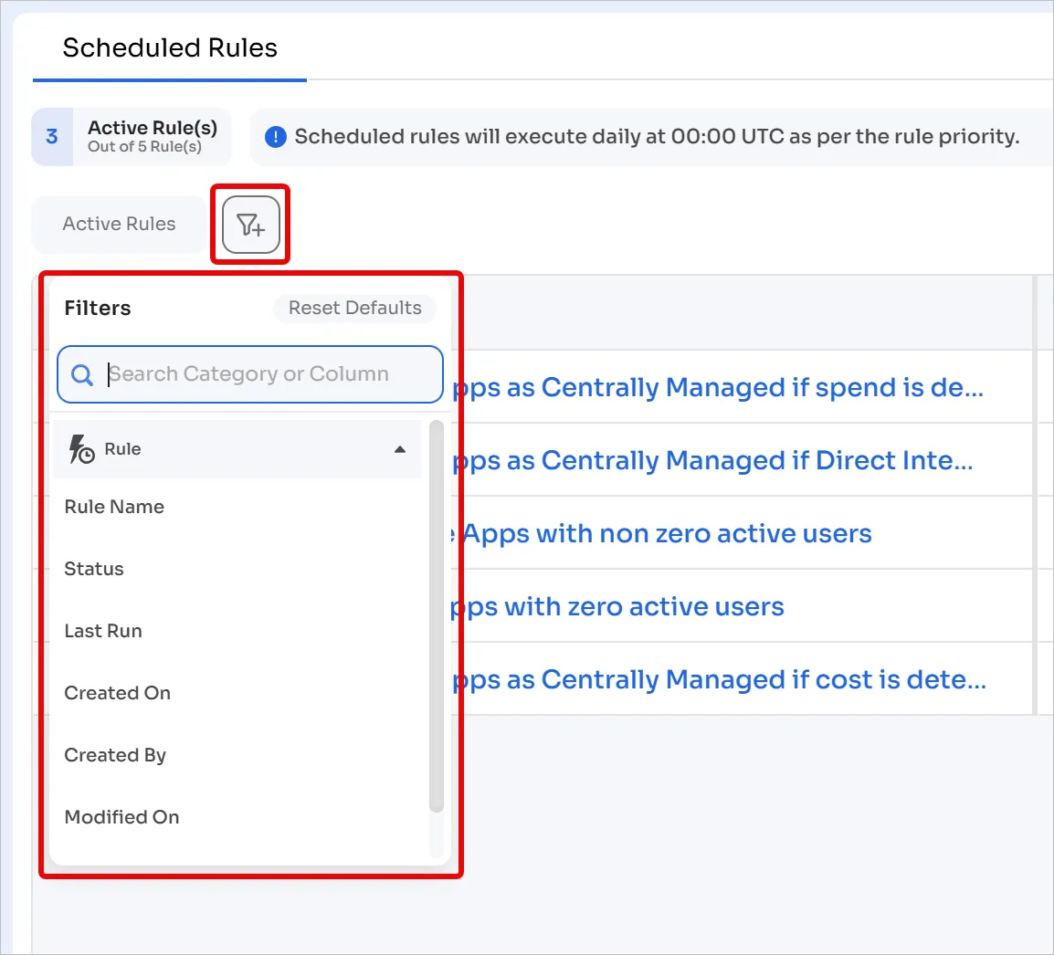This screenshot has width=1054, height=955.
Task: Pick the Created On filter
Action: [118, 693]
